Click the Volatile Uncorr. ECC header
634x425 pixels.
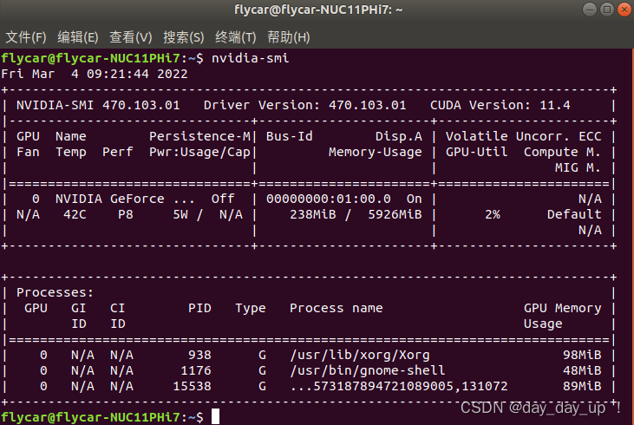coord(524,136)
